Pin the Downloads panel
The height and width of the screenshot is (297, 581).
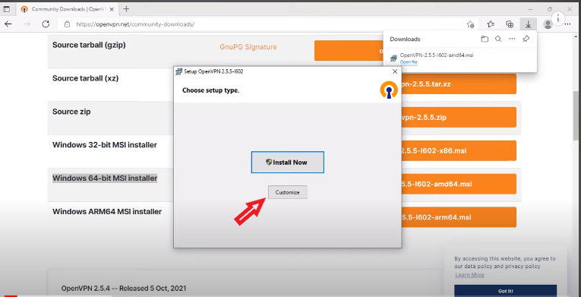click(x=526, y=39)
